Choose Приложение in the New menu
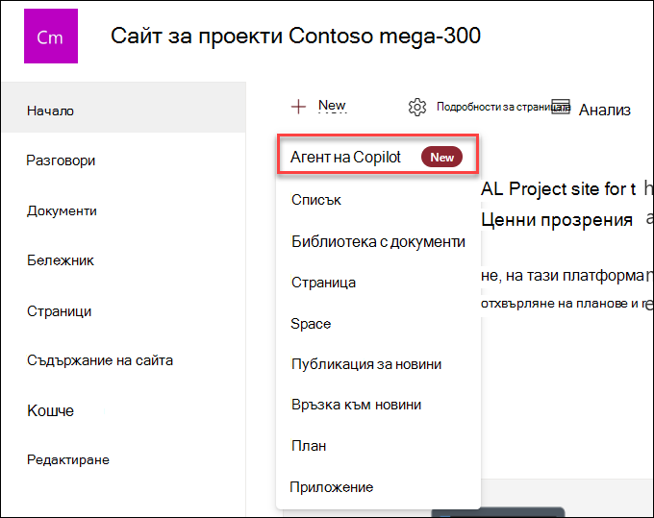 coord(331,487)
